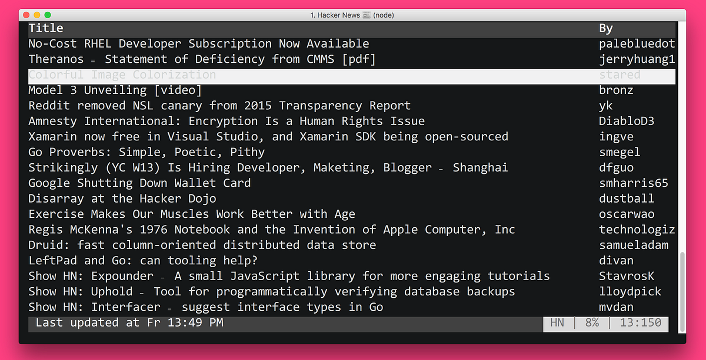Screen dimensions: 706x360
Task: Open 'Disarray at the Hacker Dojo'
Action: (x=122, y=198)
